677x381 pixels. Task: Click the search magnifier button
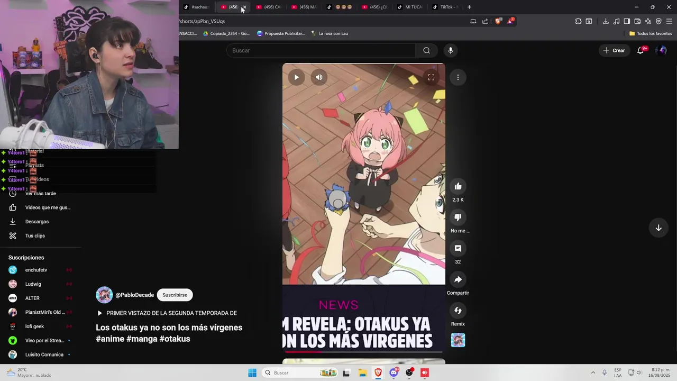pos(426,50)
